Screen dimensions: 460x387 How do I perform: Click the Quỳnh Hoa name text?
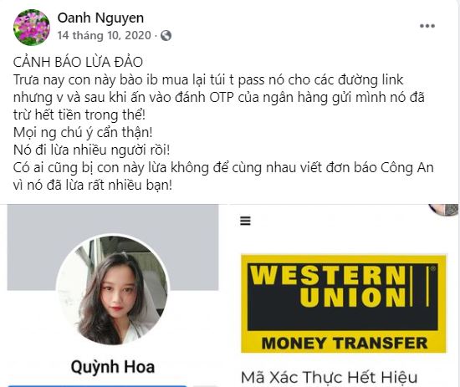click(113, 367)
